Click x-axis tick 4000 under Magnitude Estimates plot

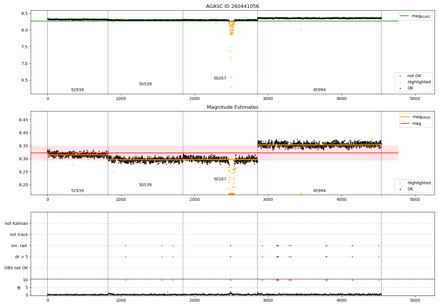coord(342,199)
